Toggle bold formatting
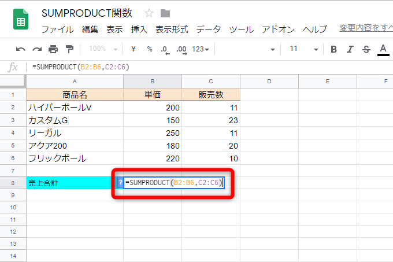 coord(333,49)
